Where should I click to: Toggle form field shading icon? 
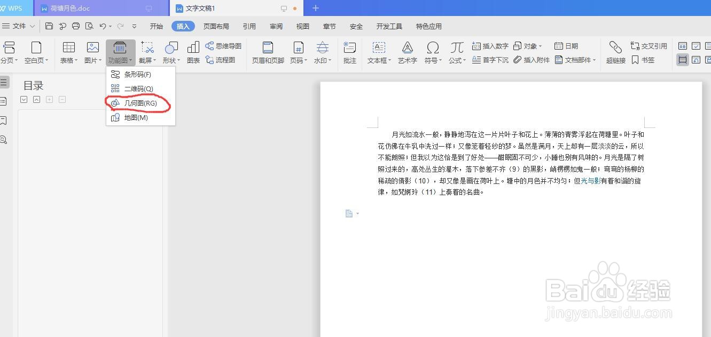point(683,60)
